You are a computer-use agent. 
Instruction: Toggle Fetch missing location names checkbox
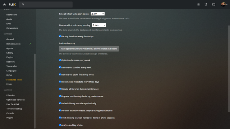pyautogui.click(x=60, y=118)
